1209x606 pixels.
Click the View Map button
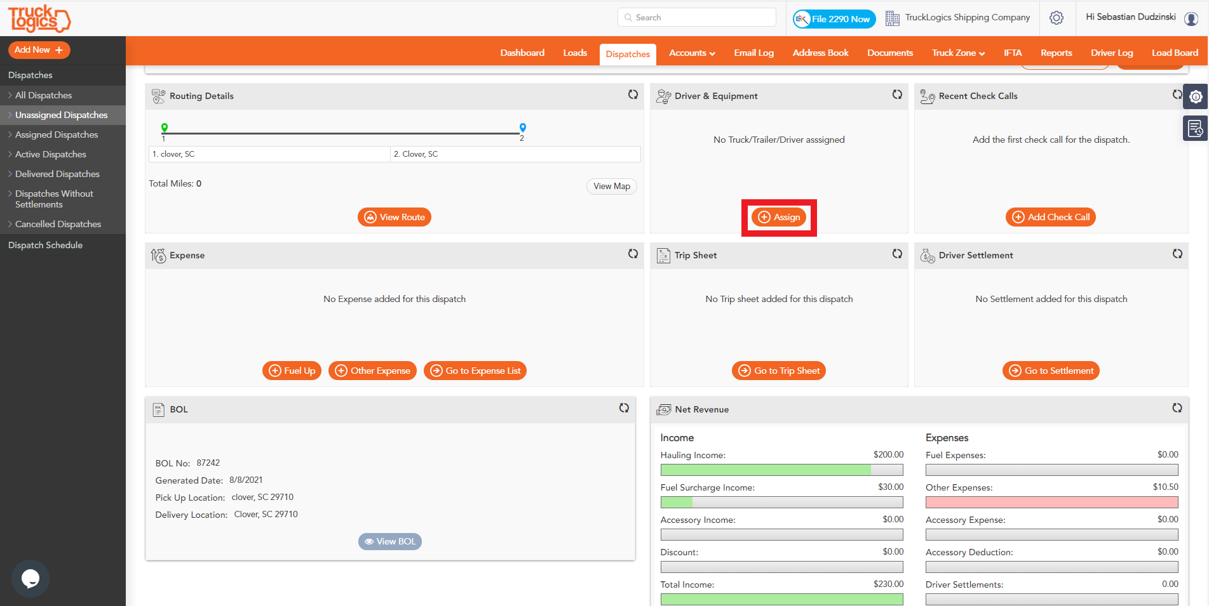(x=612, y=186)
